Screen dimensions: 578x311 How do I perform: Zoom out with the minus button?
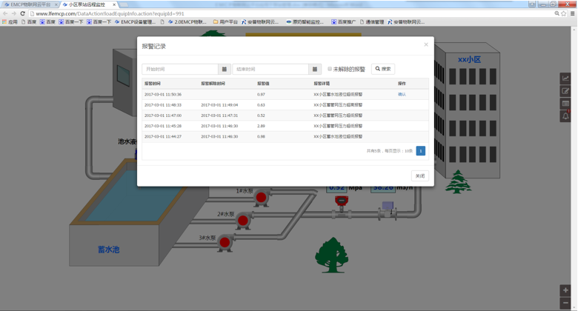[565, 303]
